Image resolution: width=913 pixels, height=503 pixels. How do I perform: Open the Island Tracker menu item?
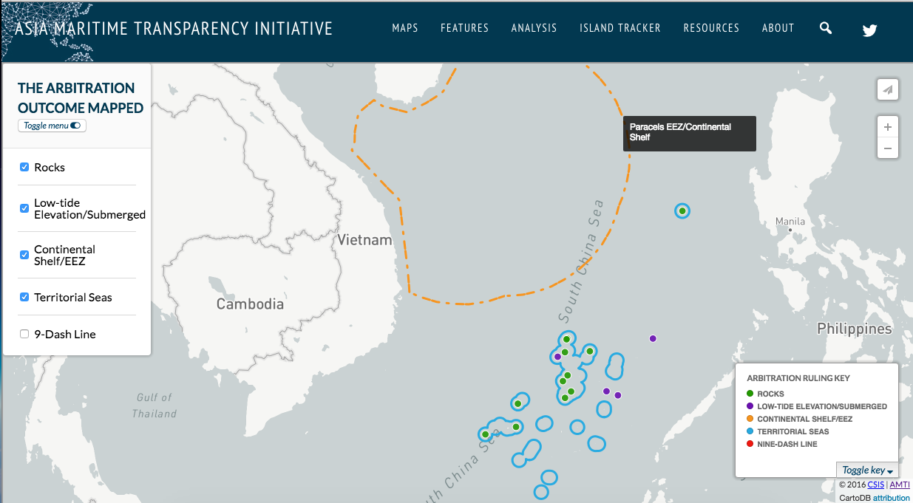(620, 28)
